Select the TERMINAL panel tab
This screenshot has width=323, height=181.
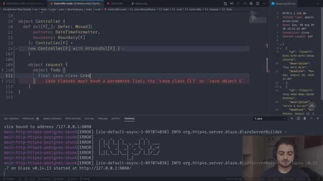coord(129,119)
